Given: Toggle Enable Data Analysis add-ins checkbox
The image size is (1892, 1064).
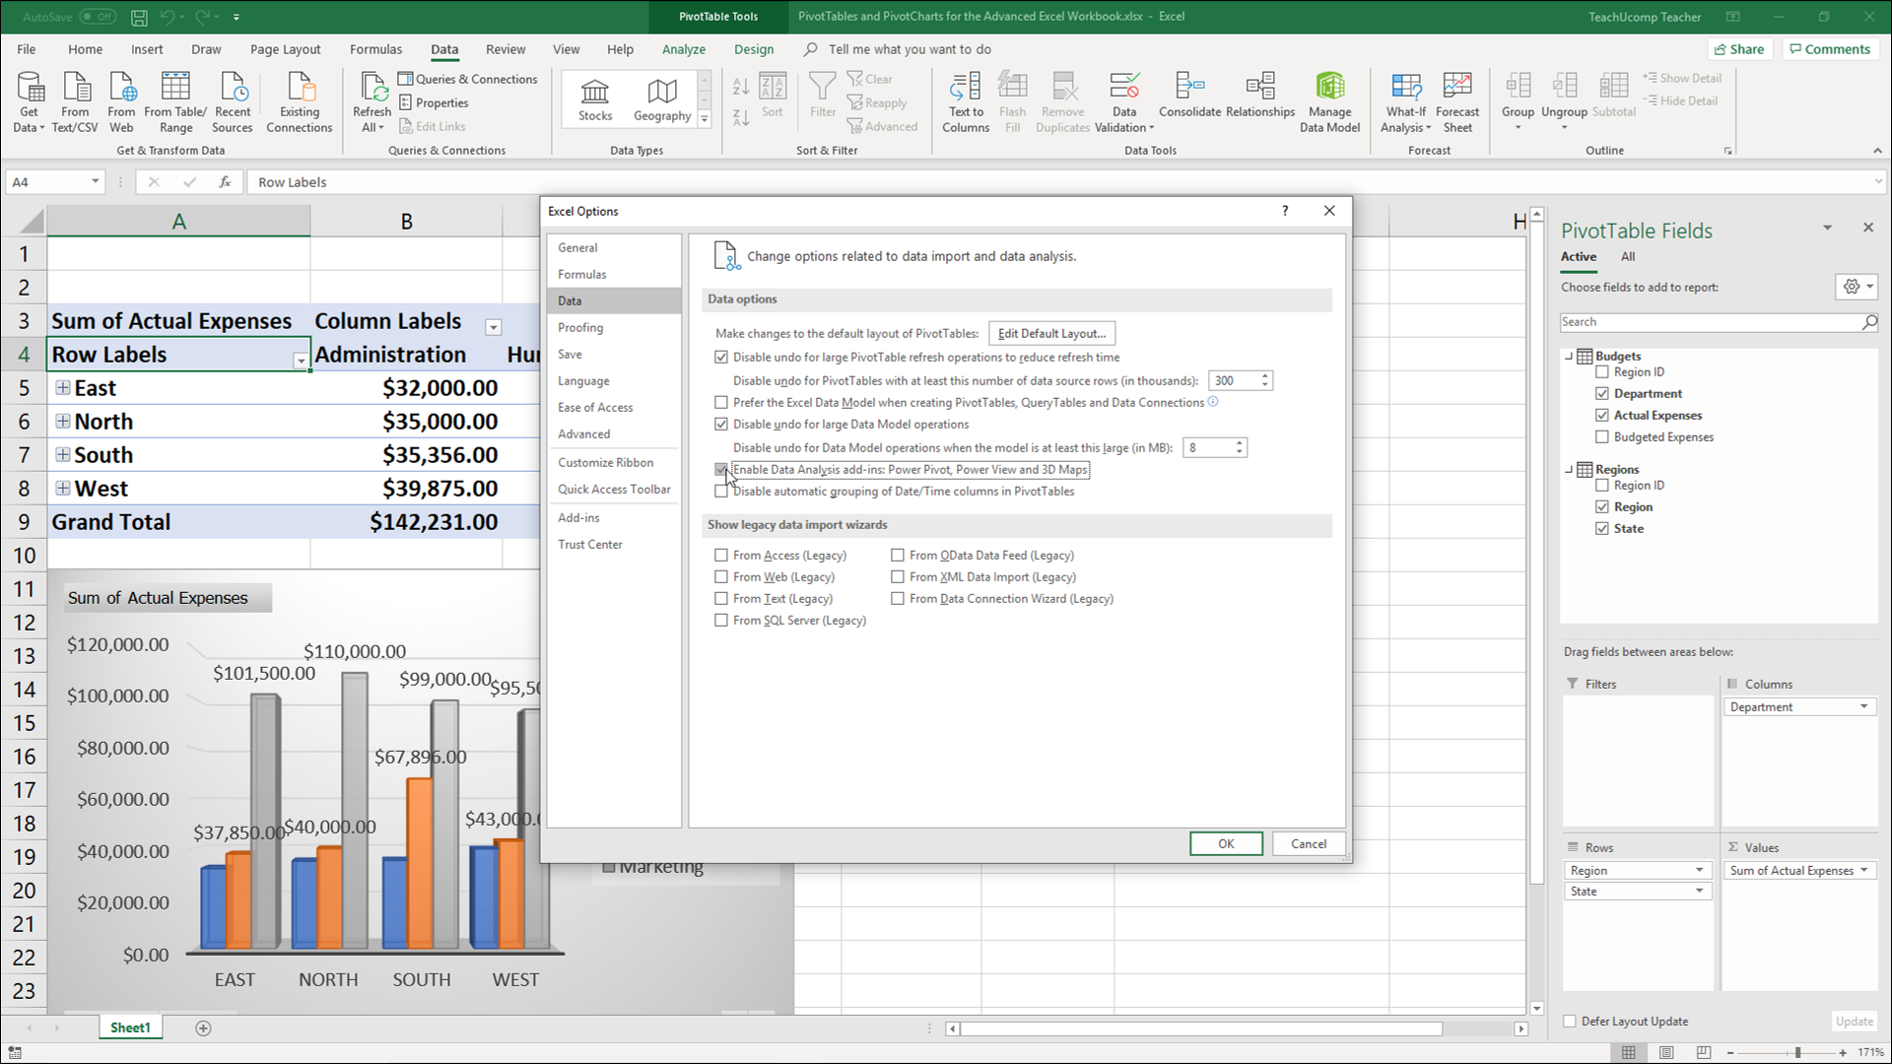Looking at the screenshot, I should pos(722,469).
